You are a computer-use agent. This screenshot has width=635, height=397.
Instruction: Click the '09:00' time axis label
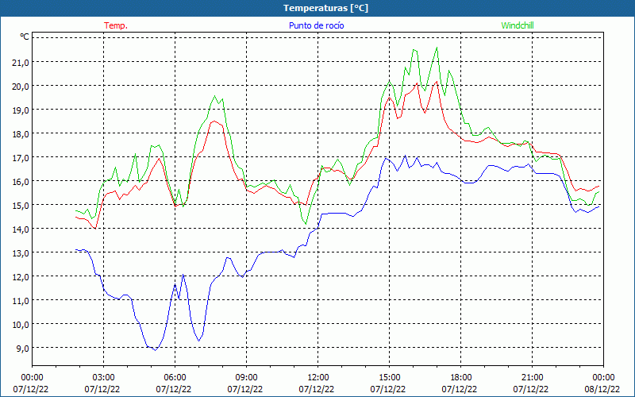pos(246,378)
